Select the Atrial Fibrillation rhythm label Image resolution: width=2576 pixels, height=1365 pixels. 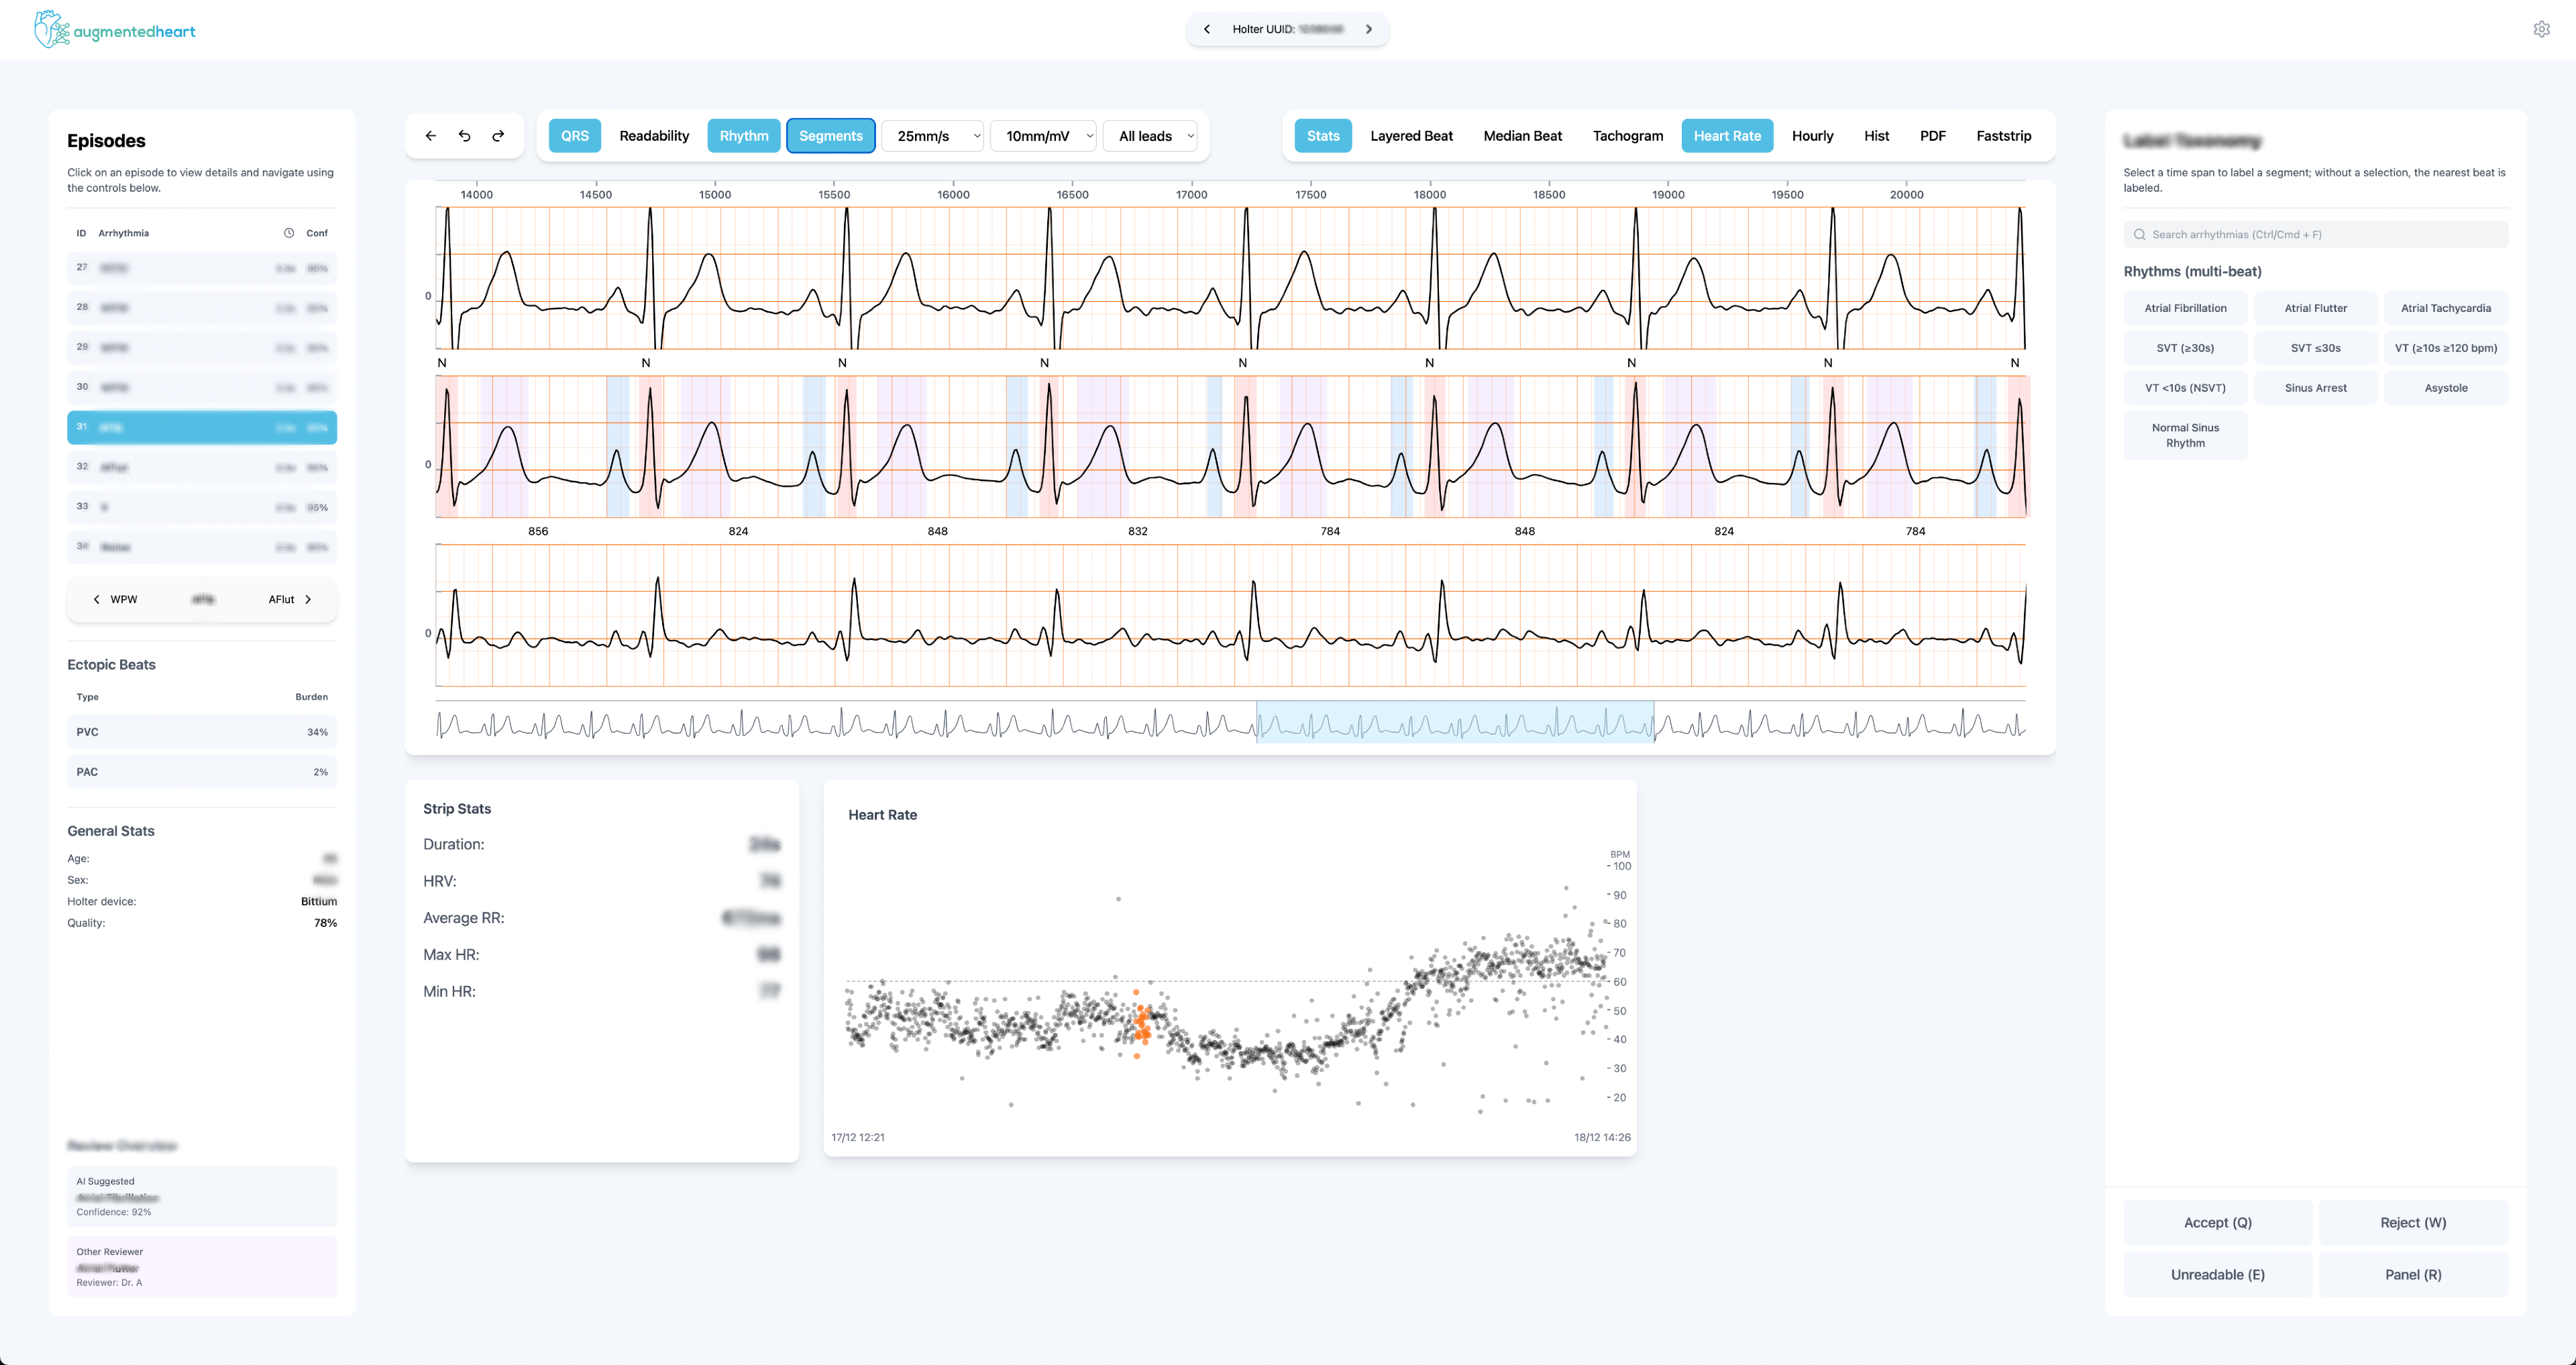2185,307
